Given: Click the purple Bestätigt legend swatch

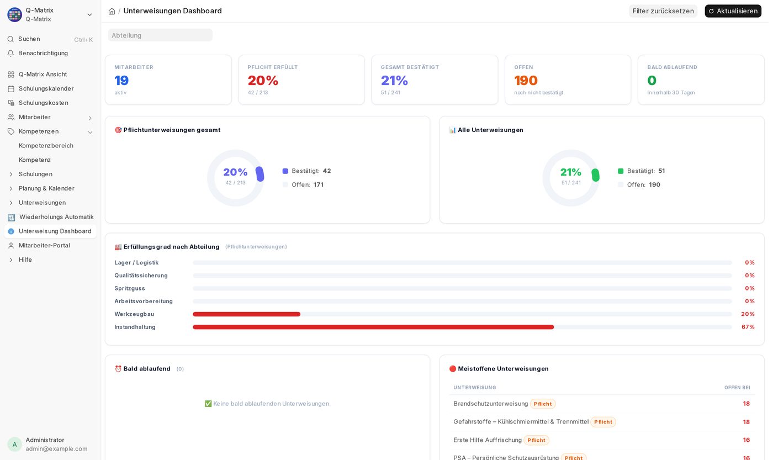Looking at the screenshot, I should pyautogui.click(x=285, y=171).
